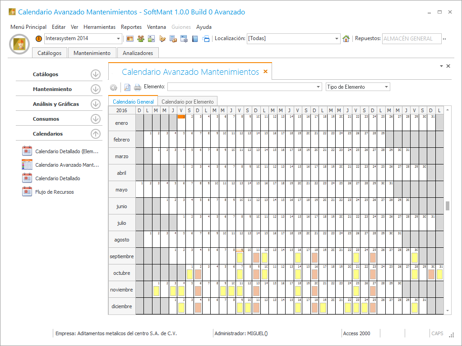Open Flujo de Recursos in sidebar
Screen dimensions: 462x346
pos(54,192)
